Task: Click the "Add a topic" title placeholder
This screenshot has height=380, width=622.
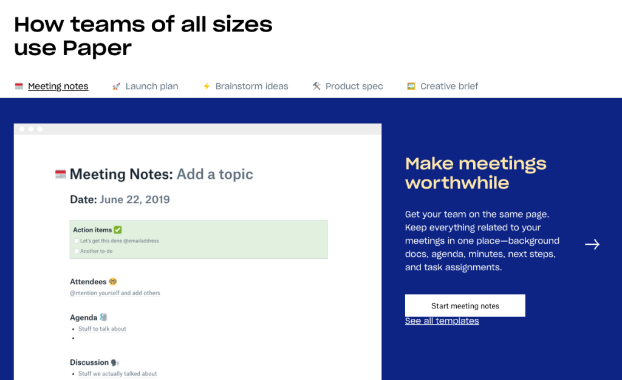Action: coord(214,175)
